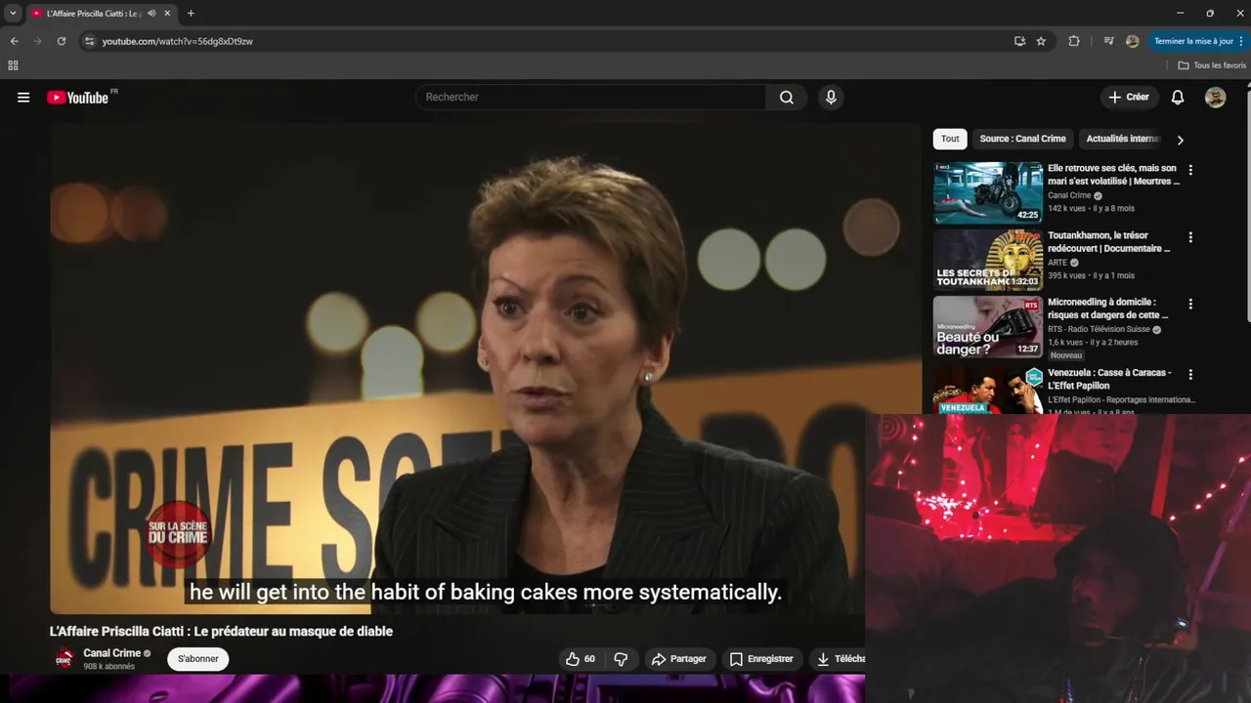Share the video via Partager
Image resolution: width=1251 pixels, height=703 pixels.
[x=678, y=659]
